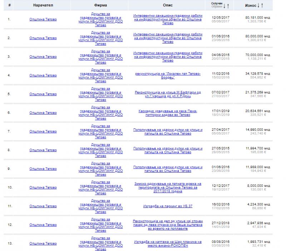Image resolution: width=286 pixels, height=251 pixels.
Task: Open 'Локален пат Тетово-Бродец' reconstruction link
Action: coord(168,75)
